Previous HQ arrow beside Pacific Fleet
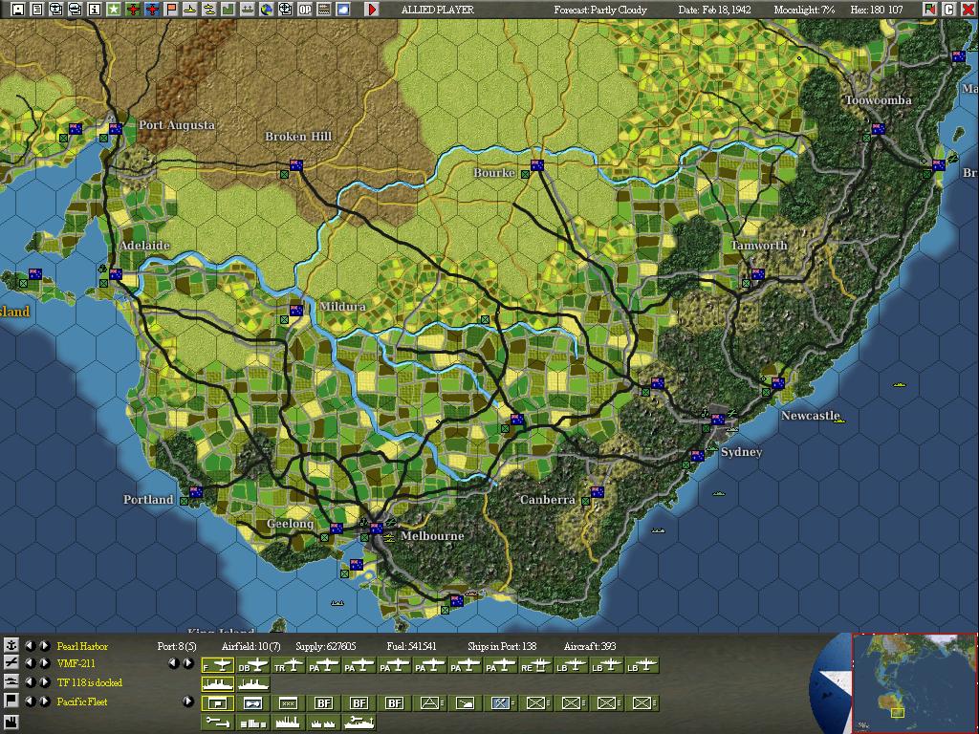 click(30, 701)
